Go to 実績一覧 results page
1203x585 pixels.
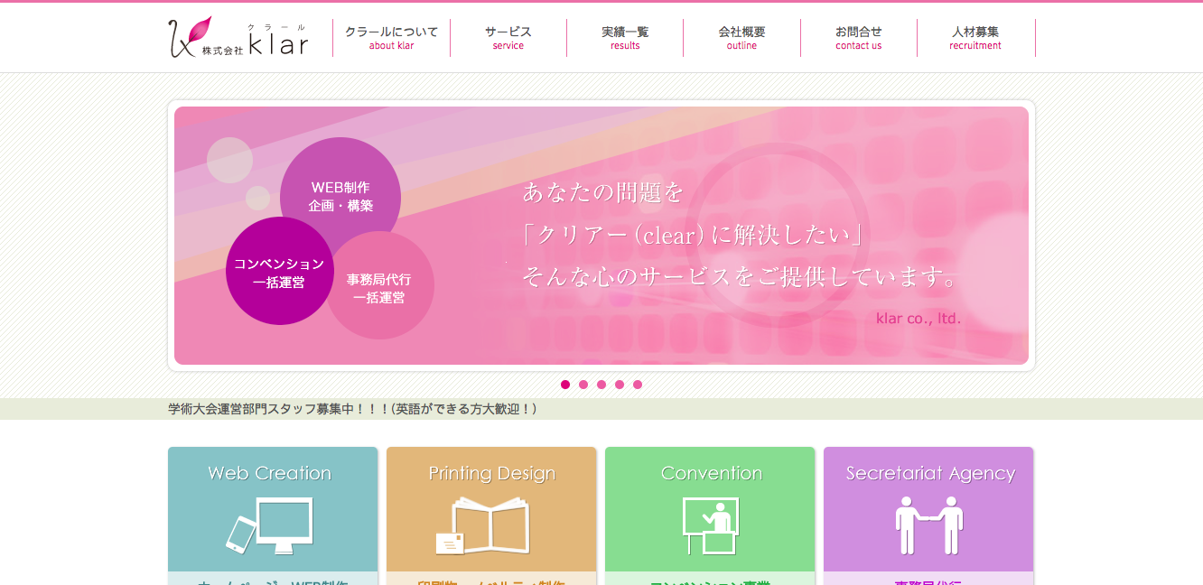625,38
